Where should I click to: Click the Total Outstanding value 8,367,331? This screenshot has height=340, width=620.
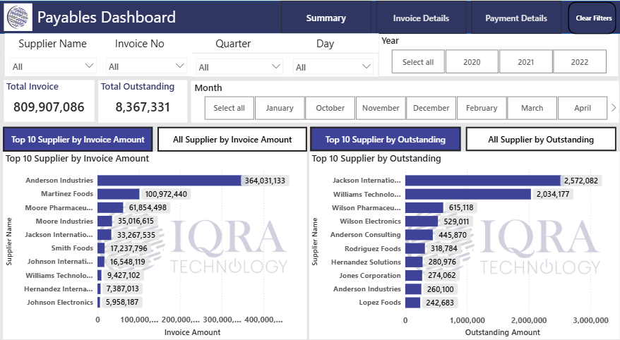[x=143, y=107]
